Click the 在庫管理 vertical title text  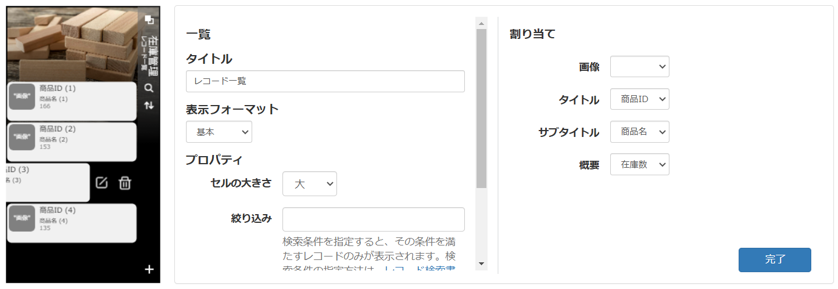(153, 56)
